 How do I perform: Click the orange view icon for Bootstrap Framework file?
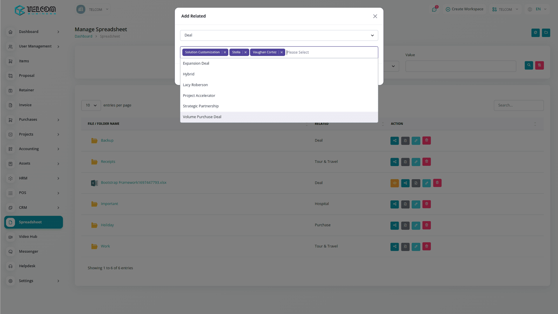tap(394, 183)
